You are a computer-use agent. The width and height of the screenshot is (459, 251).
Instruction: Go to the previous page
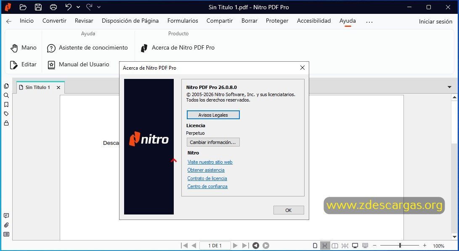pos(194,246)
